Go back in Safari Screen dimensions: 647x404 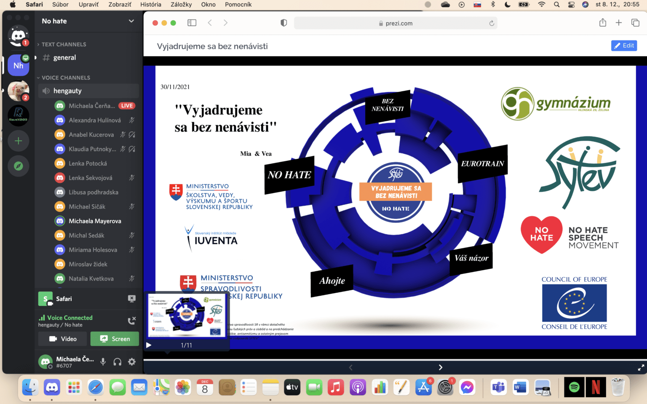click(210, 23)
